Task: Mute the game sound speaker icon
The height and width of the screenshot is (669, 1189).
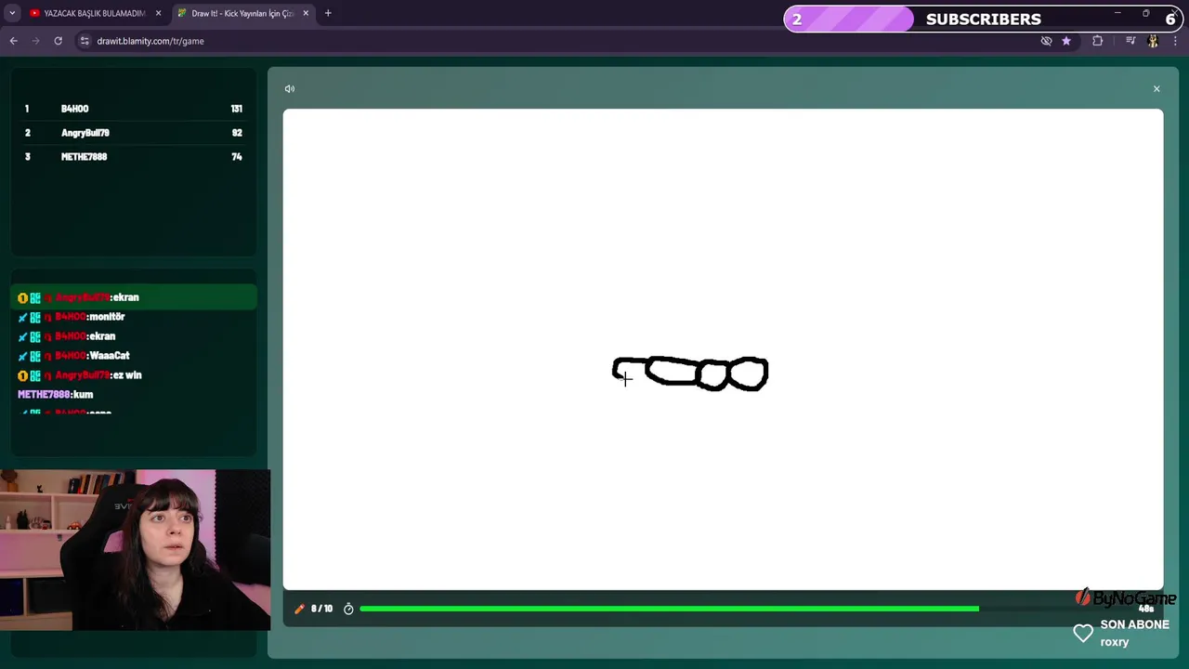Action: [290, 89]
